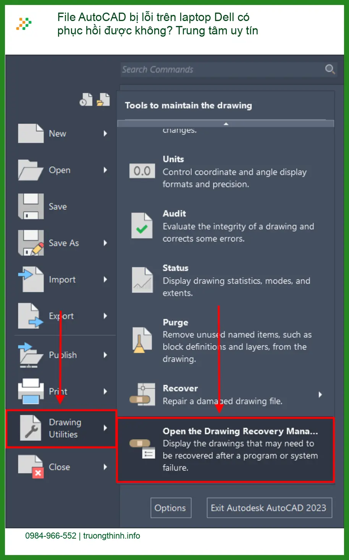Click the Export document icon
The image size is (349, 560).
31,316
